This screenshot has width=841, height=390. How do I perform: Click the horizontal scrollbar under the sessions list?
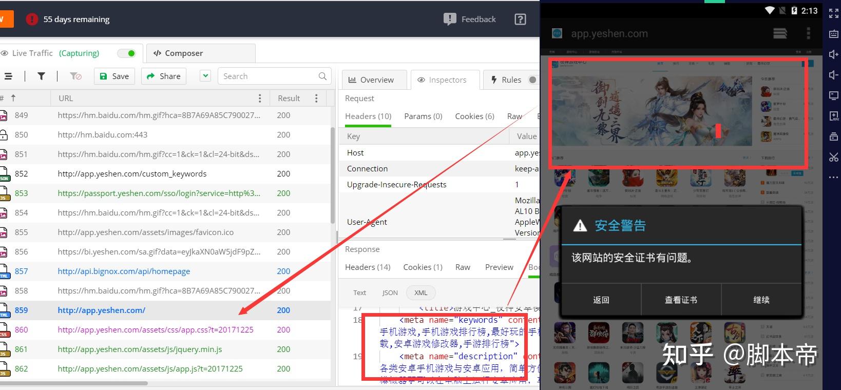(x=73, y=383)
